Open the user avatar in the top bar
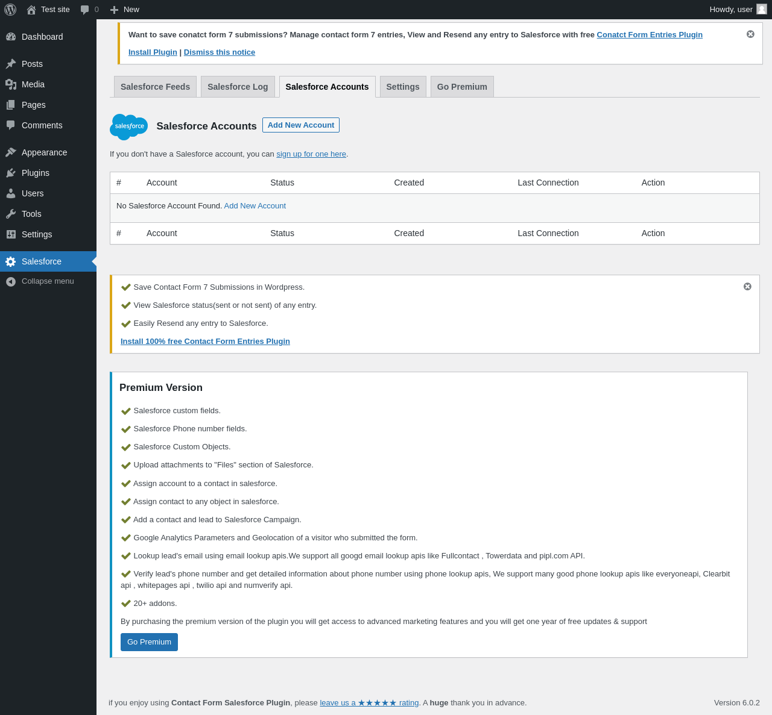Screen dimensions: 772x715 point(761,9)
